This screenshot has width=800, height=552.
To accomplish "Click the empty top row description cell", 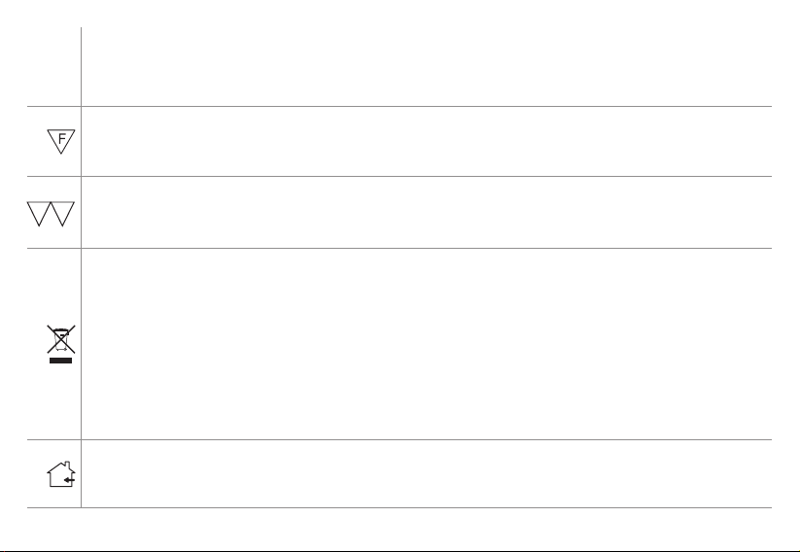I will pyautogui.click(x=427, y=67).
